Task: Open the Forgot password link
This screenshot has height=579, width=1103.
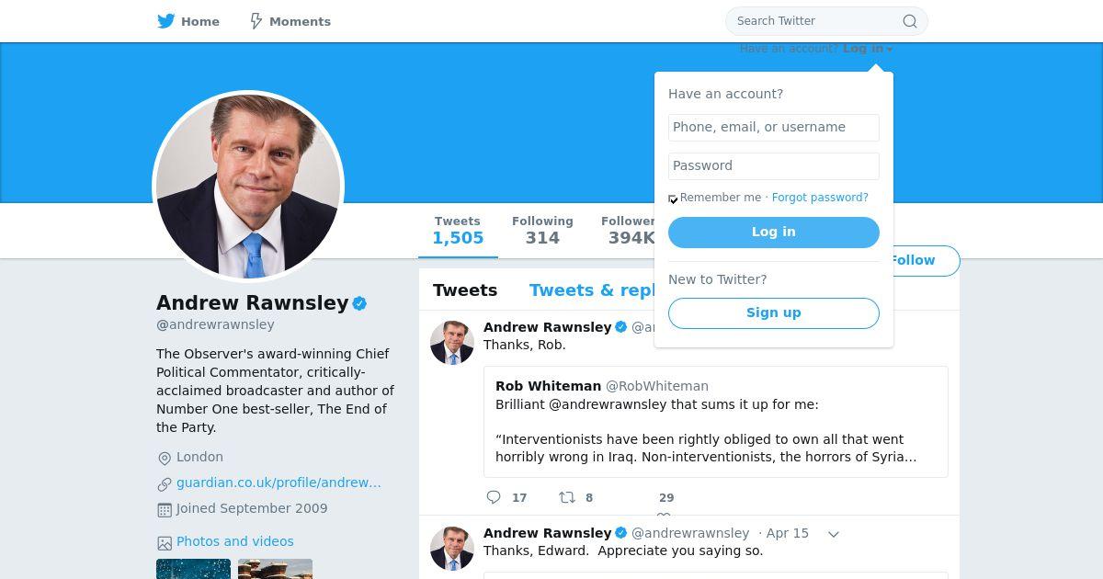Action: [820, 198]
